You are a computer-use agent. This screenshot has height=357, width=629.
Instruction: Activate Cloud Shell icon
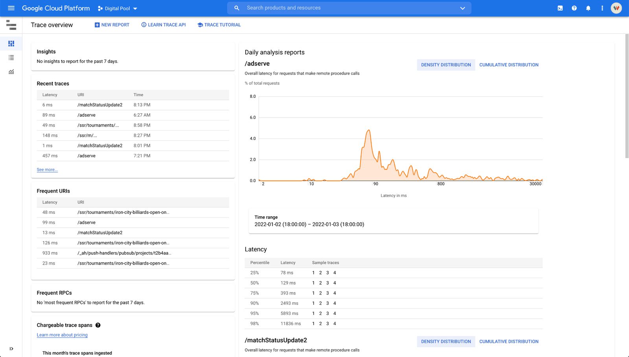[560, 8]
